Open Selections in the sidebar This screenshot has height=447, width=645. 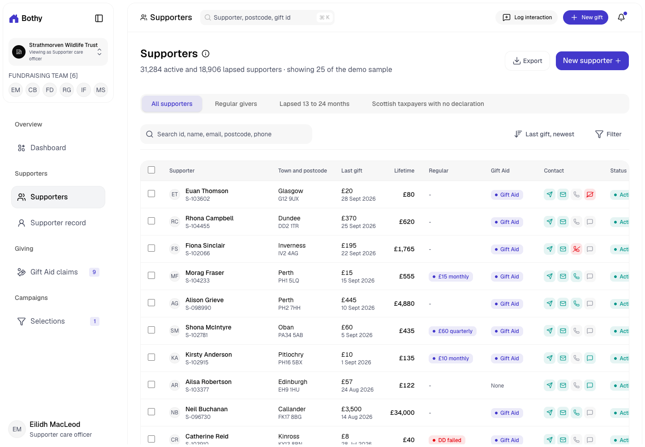click(58, 321)
